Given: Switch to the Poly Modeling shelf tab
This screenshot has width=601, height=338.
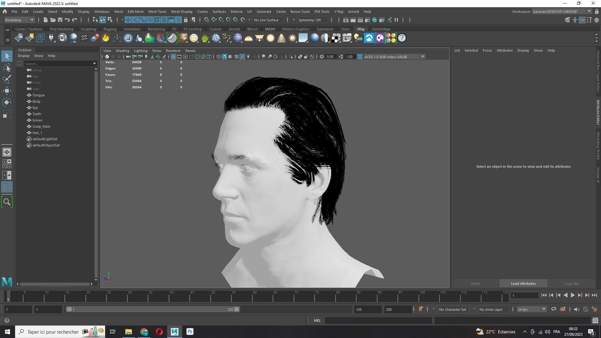Looking at the screenshot, I should tap(61, 29).
